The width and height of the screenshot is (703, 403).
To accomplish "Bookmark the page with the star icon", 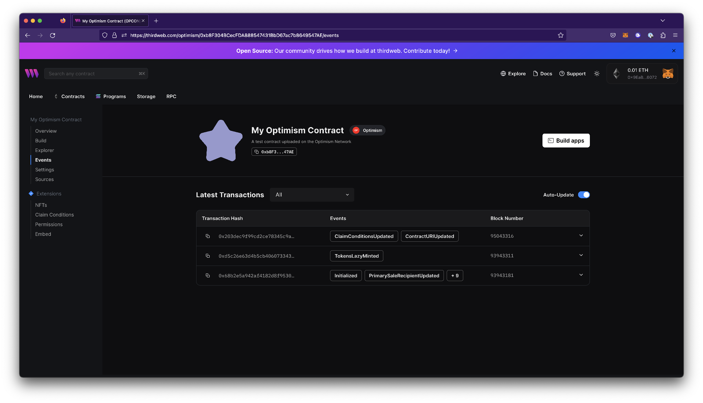I will point(560,35).
